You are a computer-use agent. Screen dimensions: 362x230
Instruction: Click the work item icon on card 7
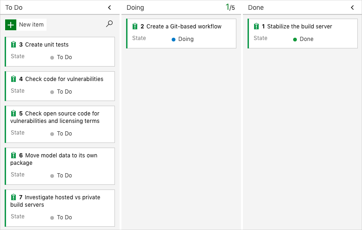tap(13, 197)
